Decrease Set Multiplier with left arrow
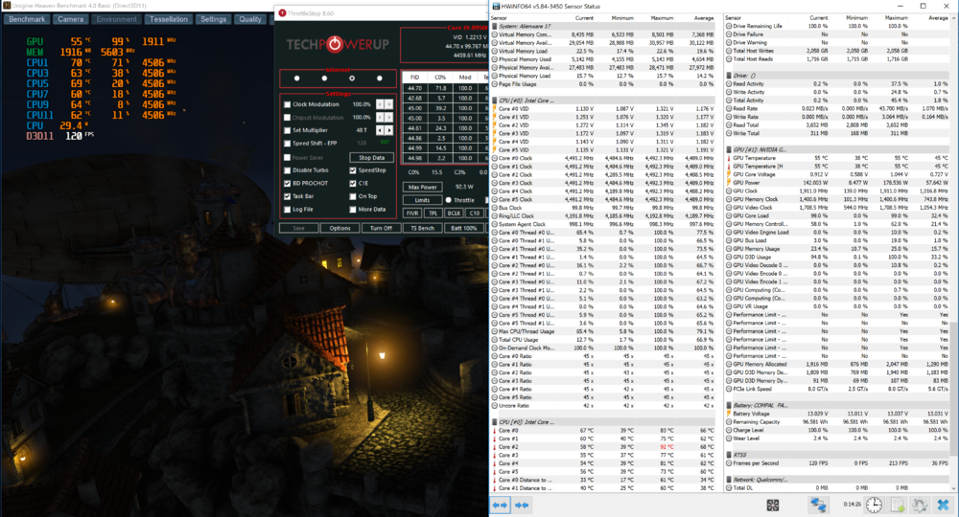This screenshot has height=517, width=959. (380, 130)
